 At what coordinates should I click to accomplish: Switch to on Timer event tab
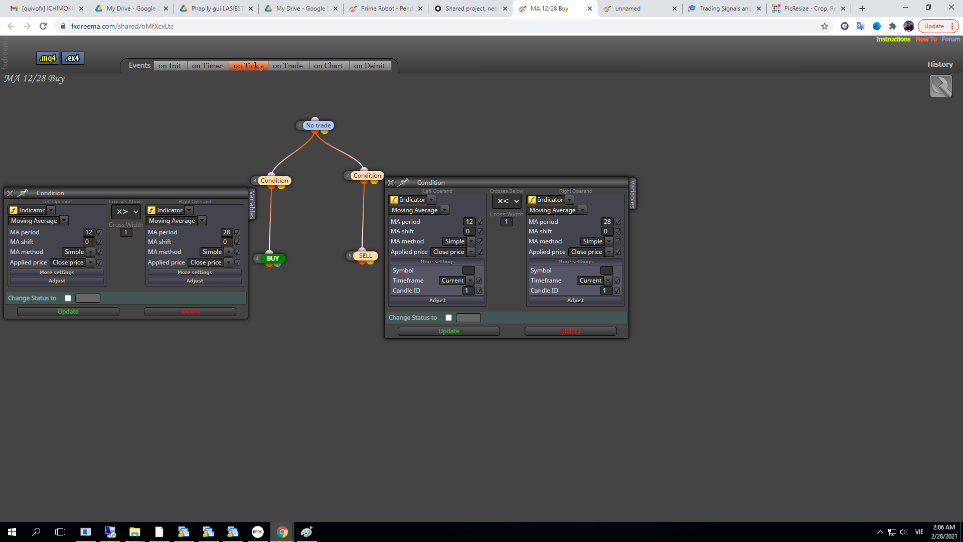tap(207, 66)
